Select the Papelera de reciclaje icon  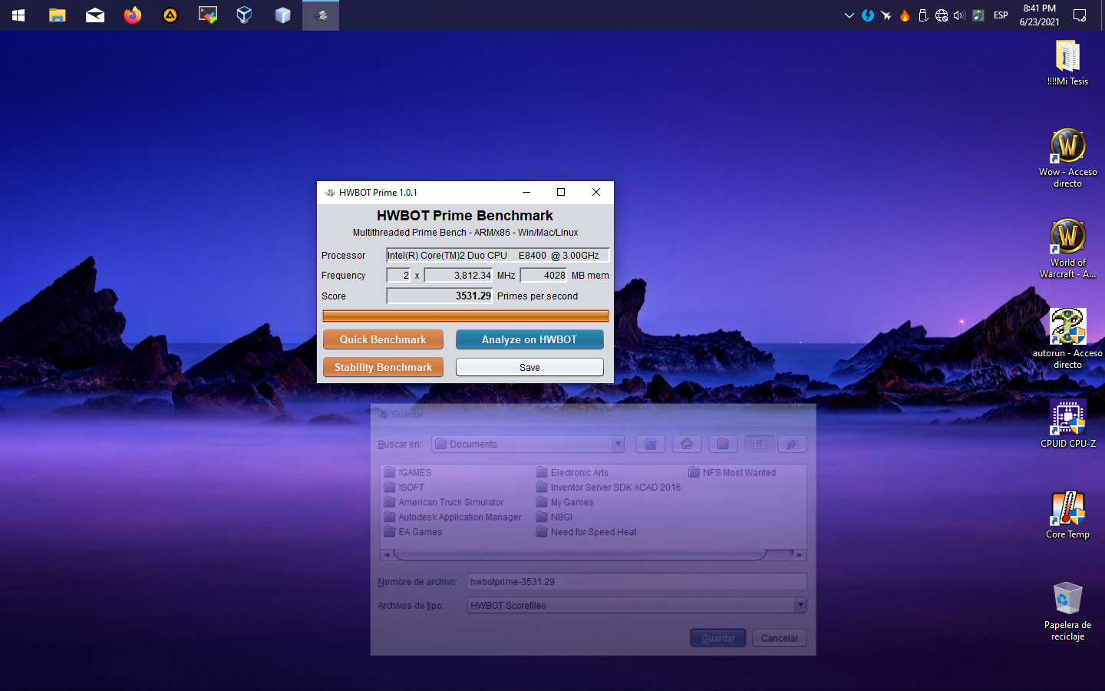(1067, 611)
